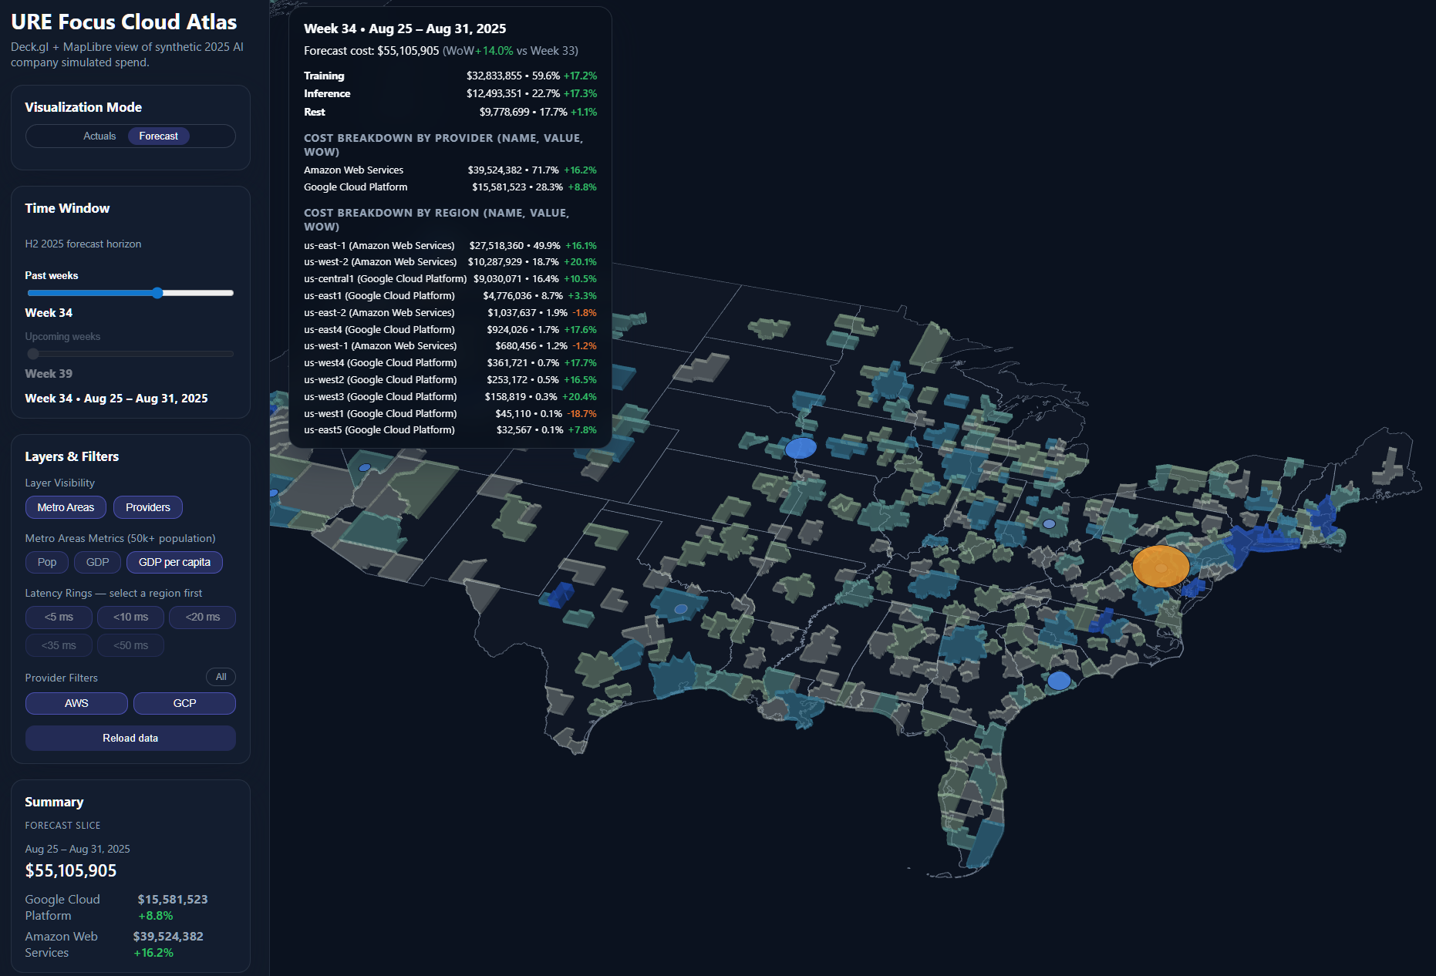Switch visualization mode to Actuals
This screenshot has width=1436, height=976.
tap(99, 136)
